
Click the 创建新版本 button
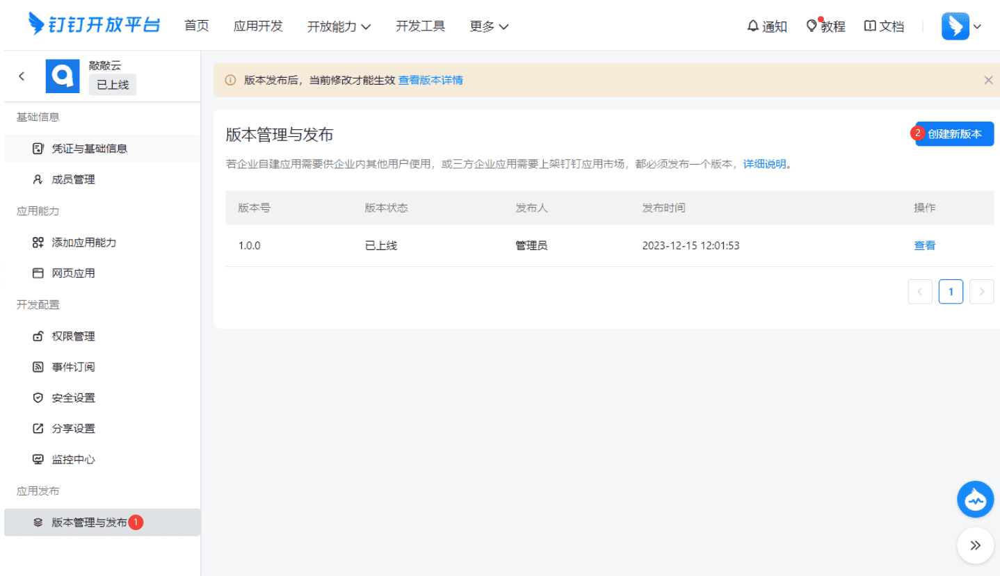(x=958, y=134)
